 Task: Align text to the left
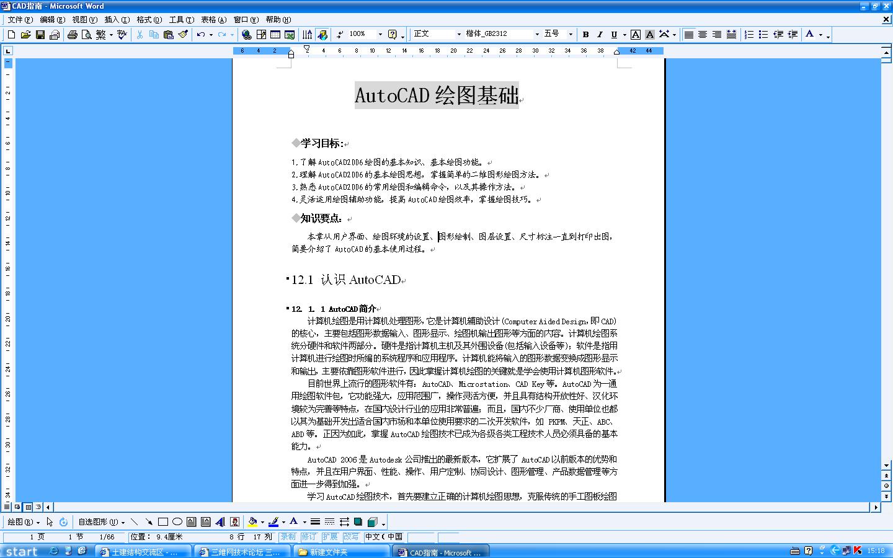tap(688, 35)
